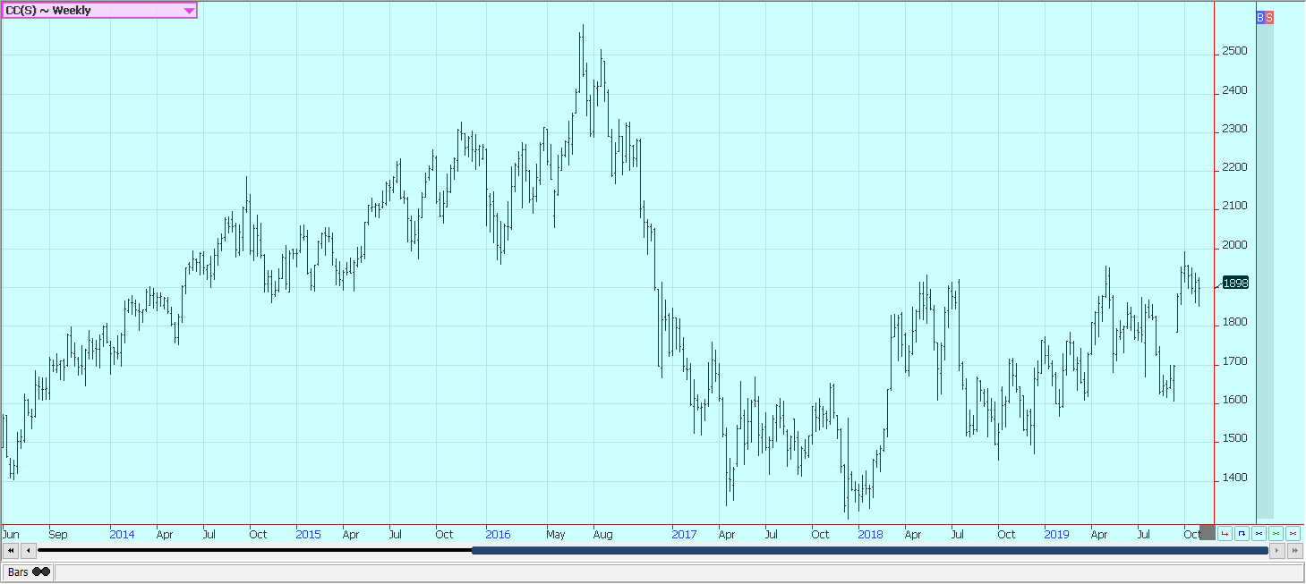Click the dark blue horizontal scrollbar thumb
Screen dimensions: 1306x584
click(869, 550)
